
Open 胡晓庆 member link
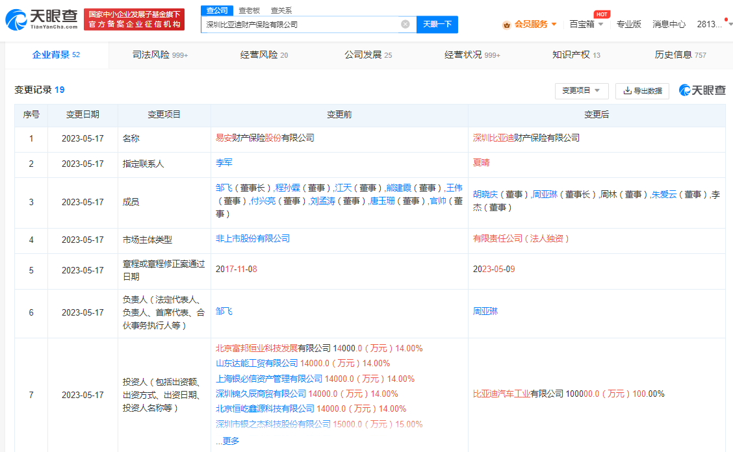pyautogui.click(x=485, y=194)
